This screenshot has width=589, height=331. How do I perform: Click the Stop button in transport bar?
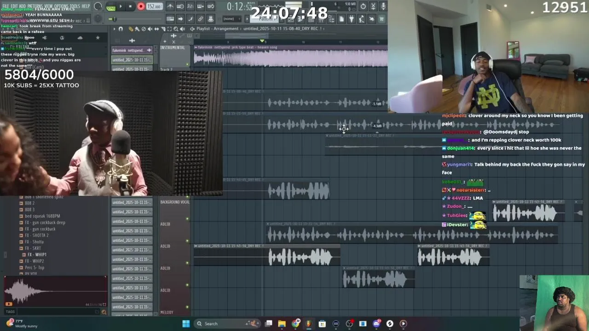coord(131,6)
